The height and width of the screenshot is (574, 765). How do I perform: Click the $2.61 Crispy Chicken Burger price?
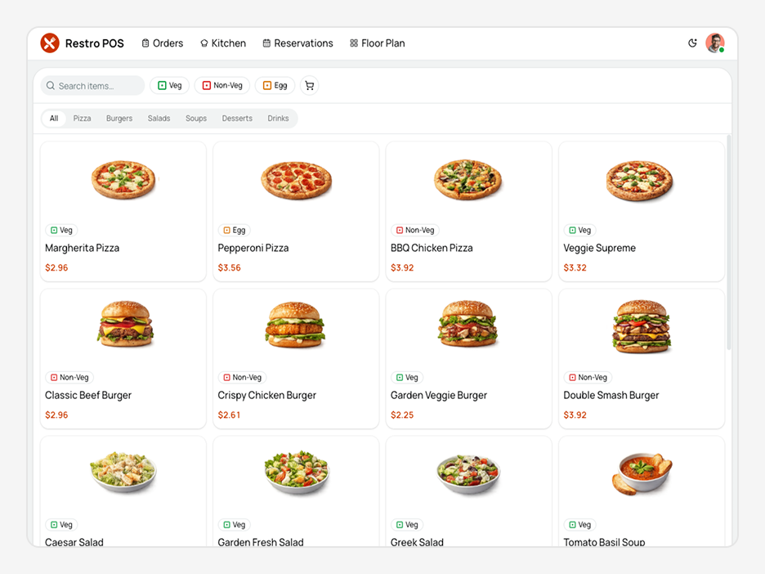tap(230, 415)
